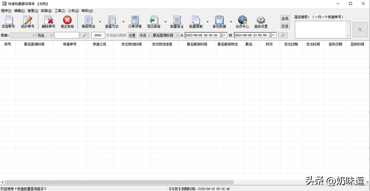This screenshot has height=191, width=370.
Task: Expand the 查看方式 dropdown arrow
Action: coord(123,22)
